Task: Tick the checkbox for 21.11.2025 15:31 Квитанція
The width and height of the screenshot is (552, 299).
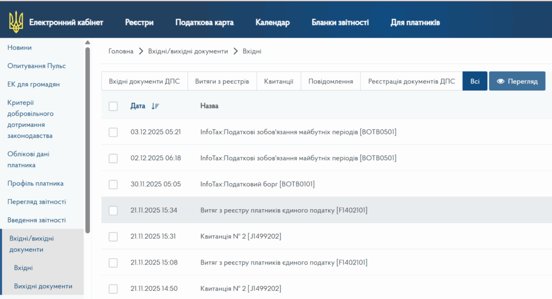Action: tap(113, 237)
